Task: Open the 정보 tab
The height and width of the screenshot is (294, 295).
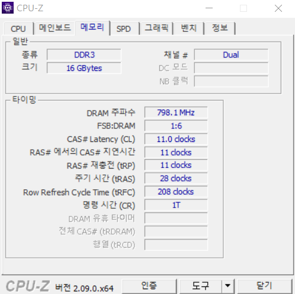Action: coord(220,28)
